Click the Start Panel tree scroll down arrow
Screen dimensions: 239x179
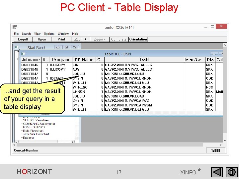[x=77, y=138]
